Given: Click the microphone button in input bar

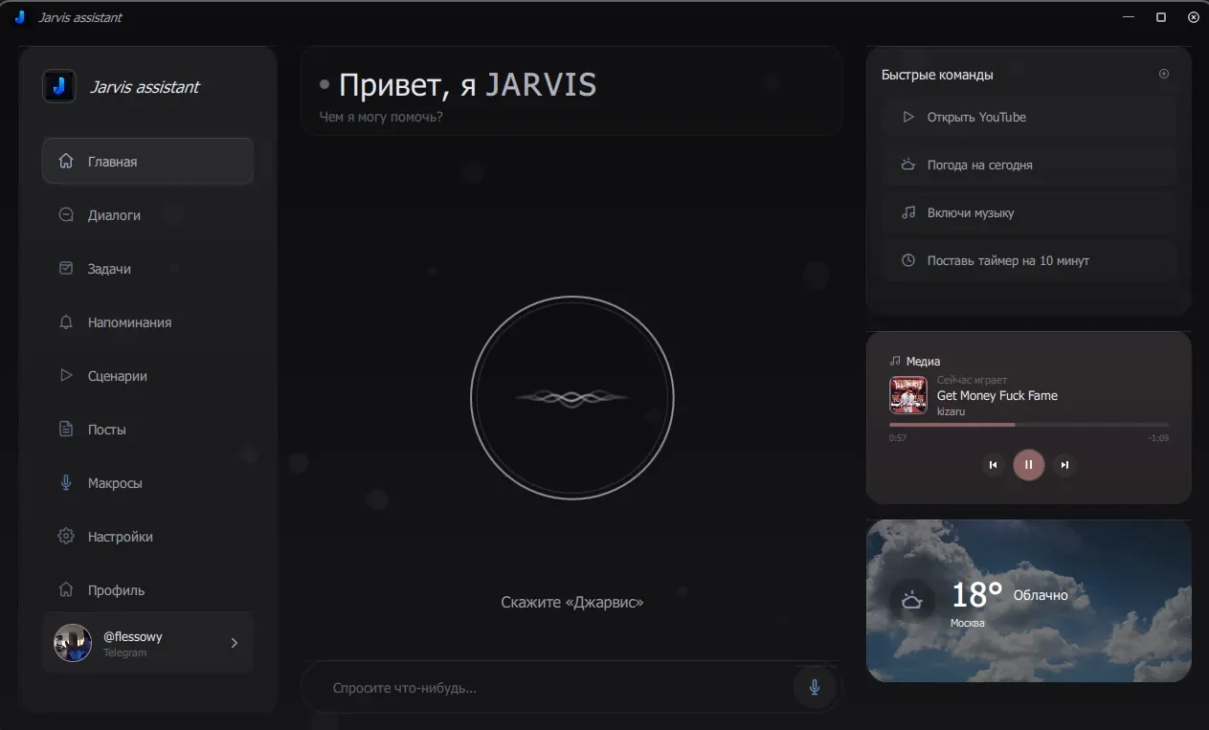Looking at the screenshot, I should click(x=815, y=687).
